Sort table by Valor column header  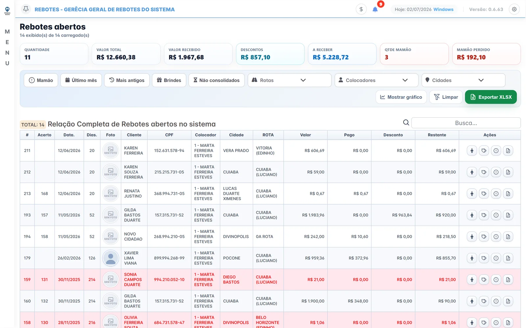coord(305,135)
